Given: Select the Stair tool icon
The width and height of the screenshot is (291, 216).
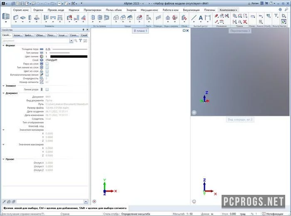Looking at the screenshot, I should [148, 17].
